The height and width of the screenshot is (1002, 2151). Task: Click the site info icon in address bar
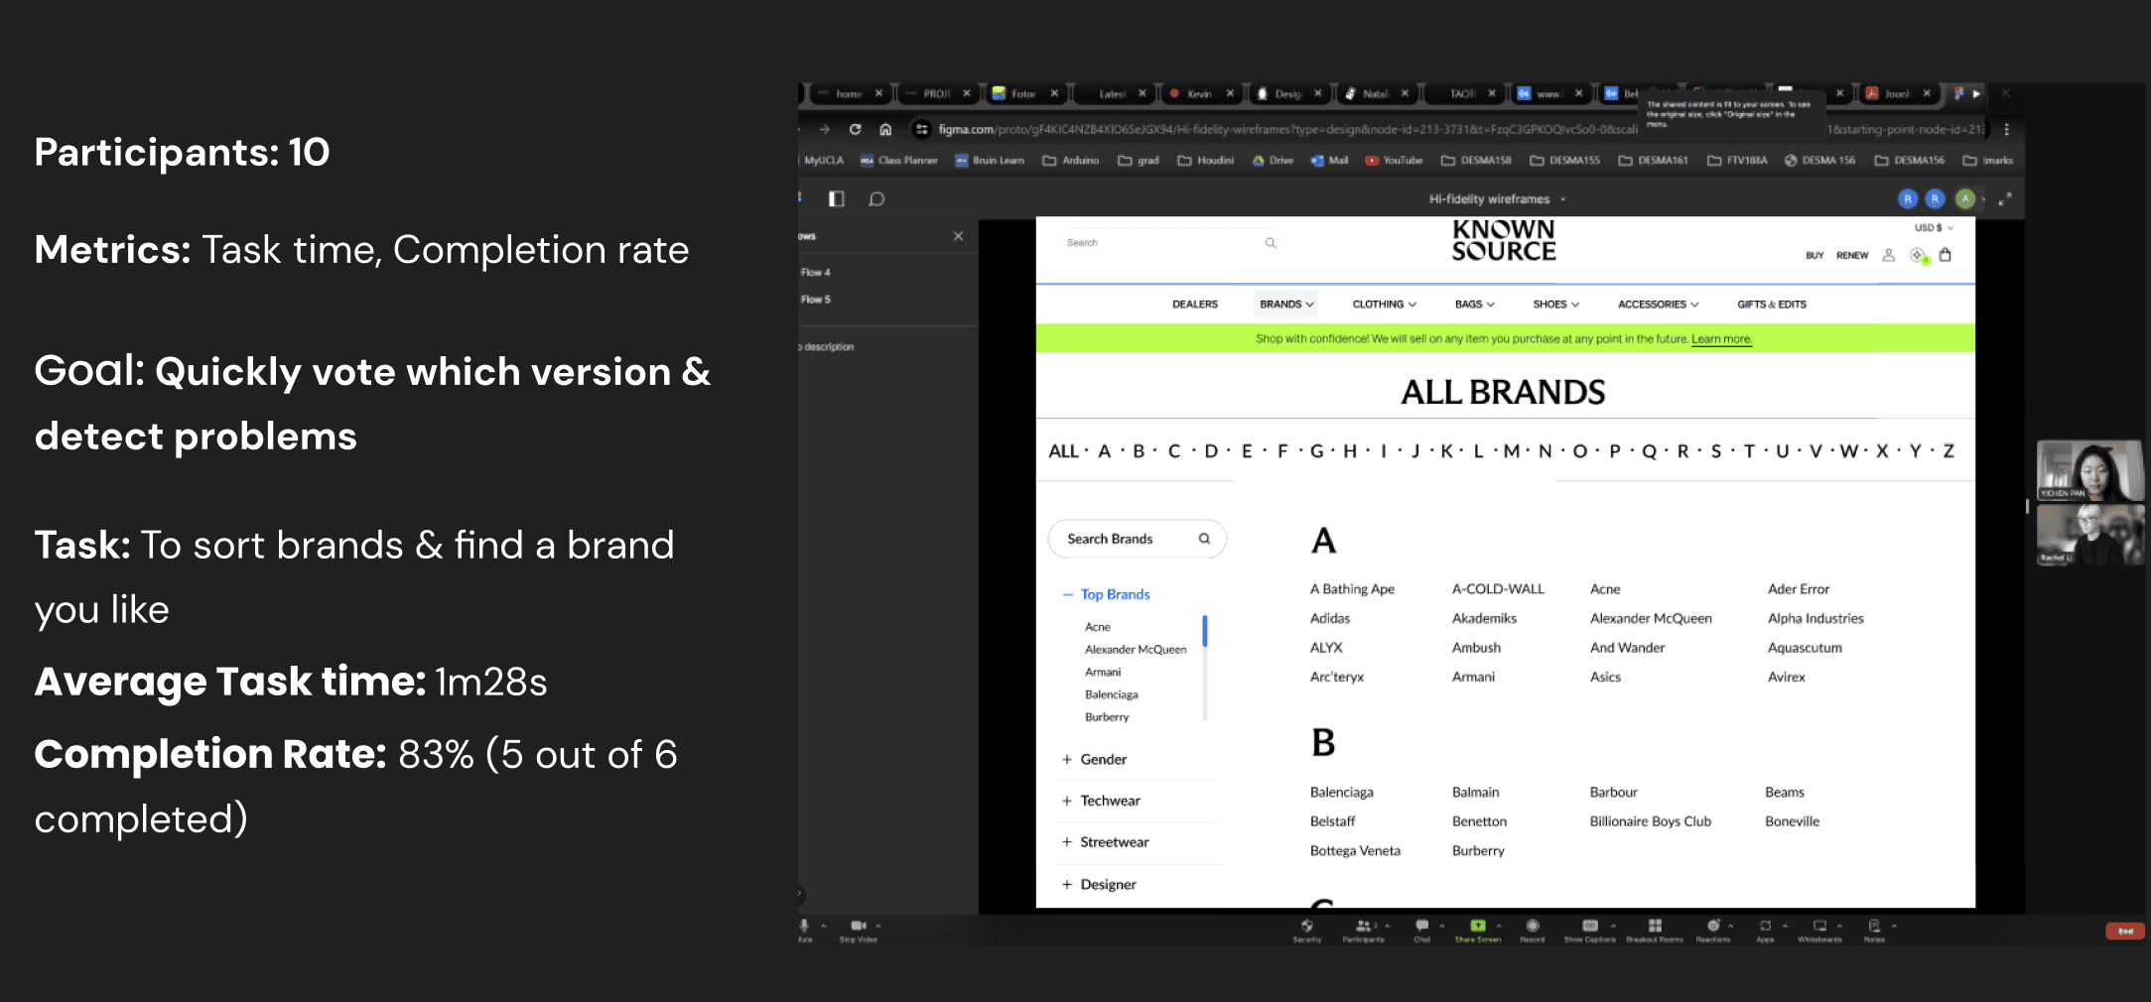pyautogui.click(x=921, y=129)
